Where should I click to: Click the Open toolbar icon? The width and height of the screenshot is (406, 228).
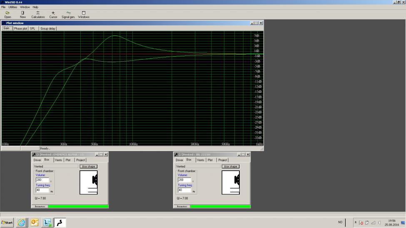(7, 15)
